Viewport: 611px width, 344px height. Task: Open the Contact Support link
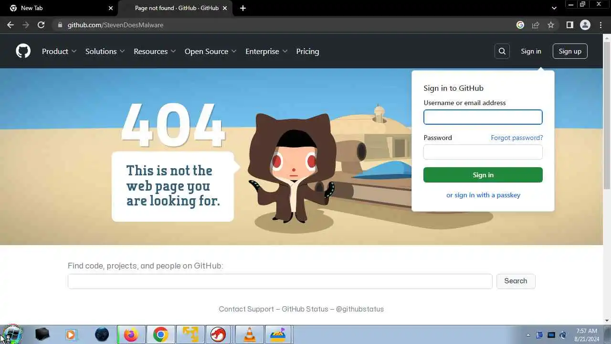(246, 309)
